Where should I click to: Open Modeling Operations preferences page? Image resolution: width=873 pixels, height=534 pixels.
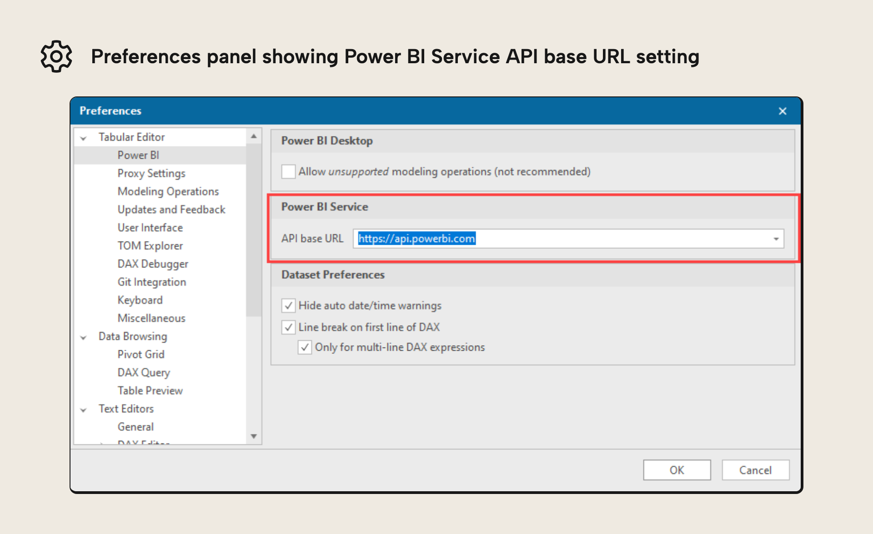tap(168, 191)
